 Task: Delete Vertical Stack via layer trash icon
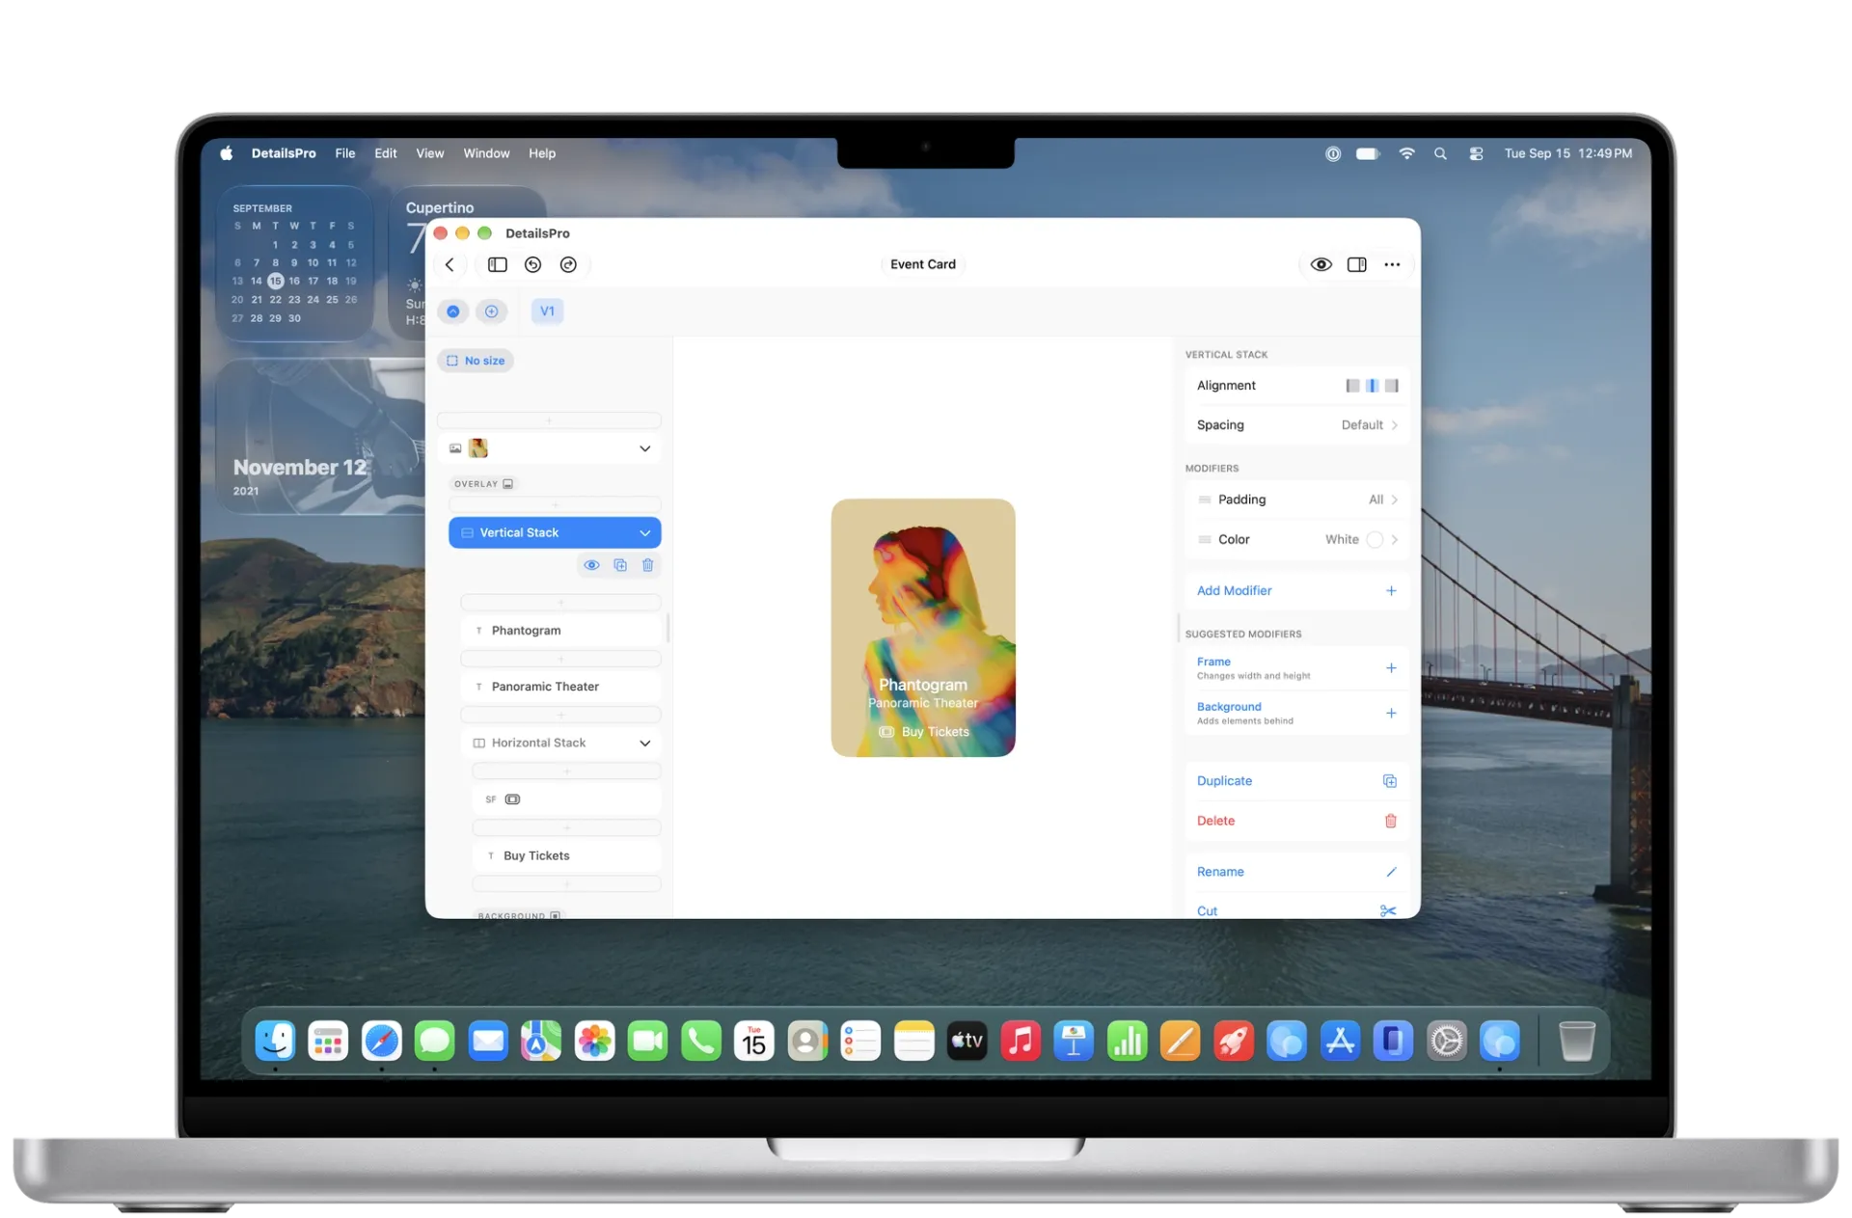pyautogui.click(x=648, y=565)
